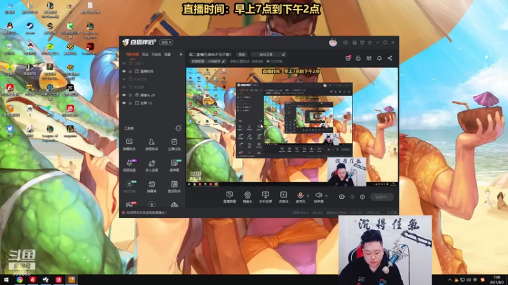Toggle the 麦克风 microphone on or off
Viewport: 508px width, 285px height.
point(300,197)
